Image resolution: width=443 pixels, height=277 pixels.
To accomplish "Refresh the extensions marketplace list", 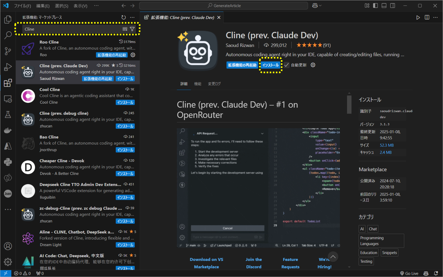I will (123, 17).
